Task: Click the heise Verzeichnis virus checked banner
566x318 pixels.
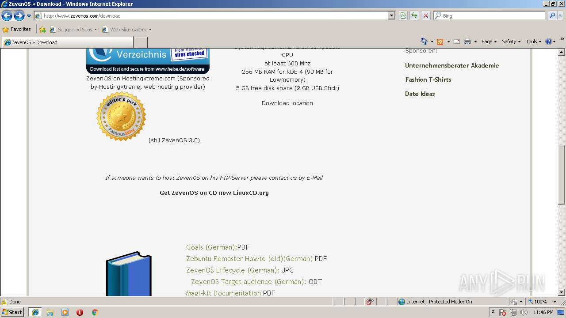Action: point(148,61)
